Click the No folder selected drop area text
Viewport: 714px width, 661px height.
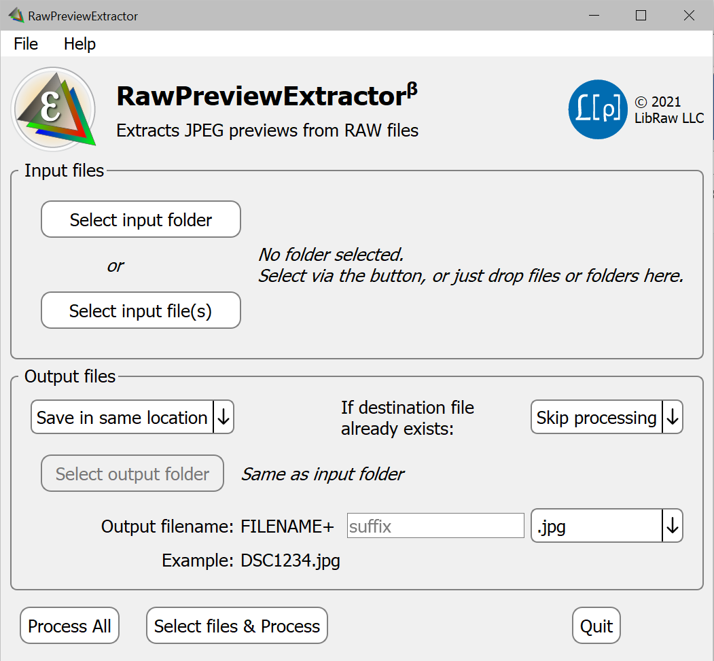click(470, 266)
